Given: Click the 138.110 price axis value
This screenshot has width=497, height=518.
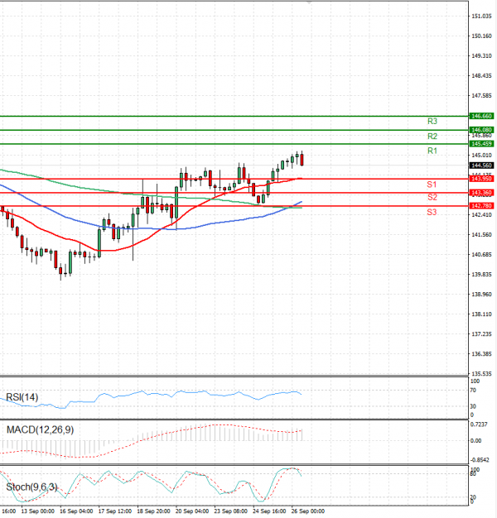Looking at the screenshot, I should 481,314.
